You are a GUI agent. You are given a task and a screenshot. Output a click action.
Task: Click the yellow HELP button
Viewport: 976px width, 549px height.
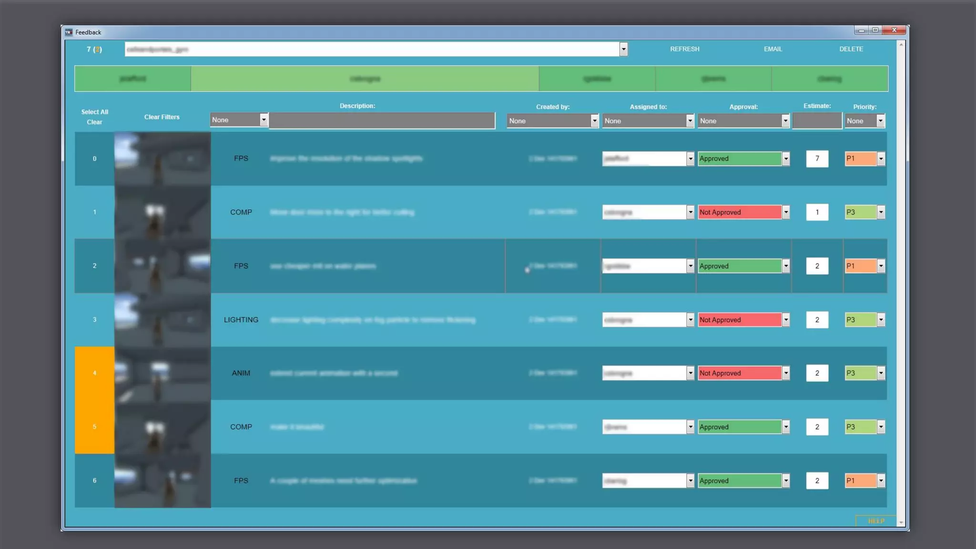pyautogui.click(x=875, y=521)
